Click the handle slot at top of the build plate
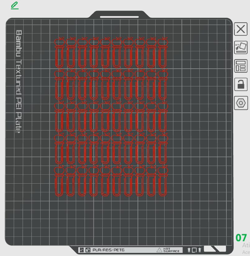Image resolution: width=250 pixels, height=256 pixels. (119, 17)
